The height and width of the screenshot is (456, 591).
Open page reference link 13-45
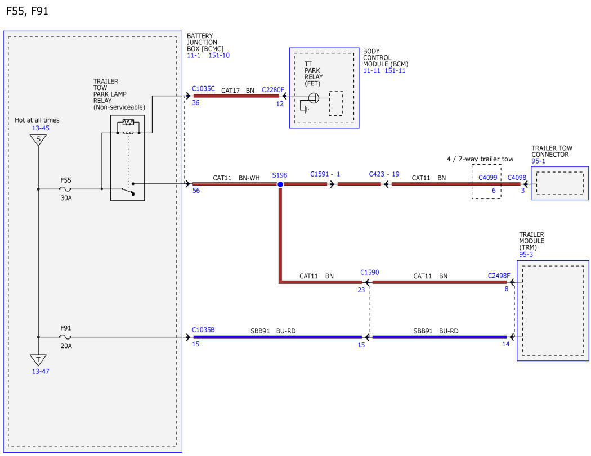click(x=41, y=128)
